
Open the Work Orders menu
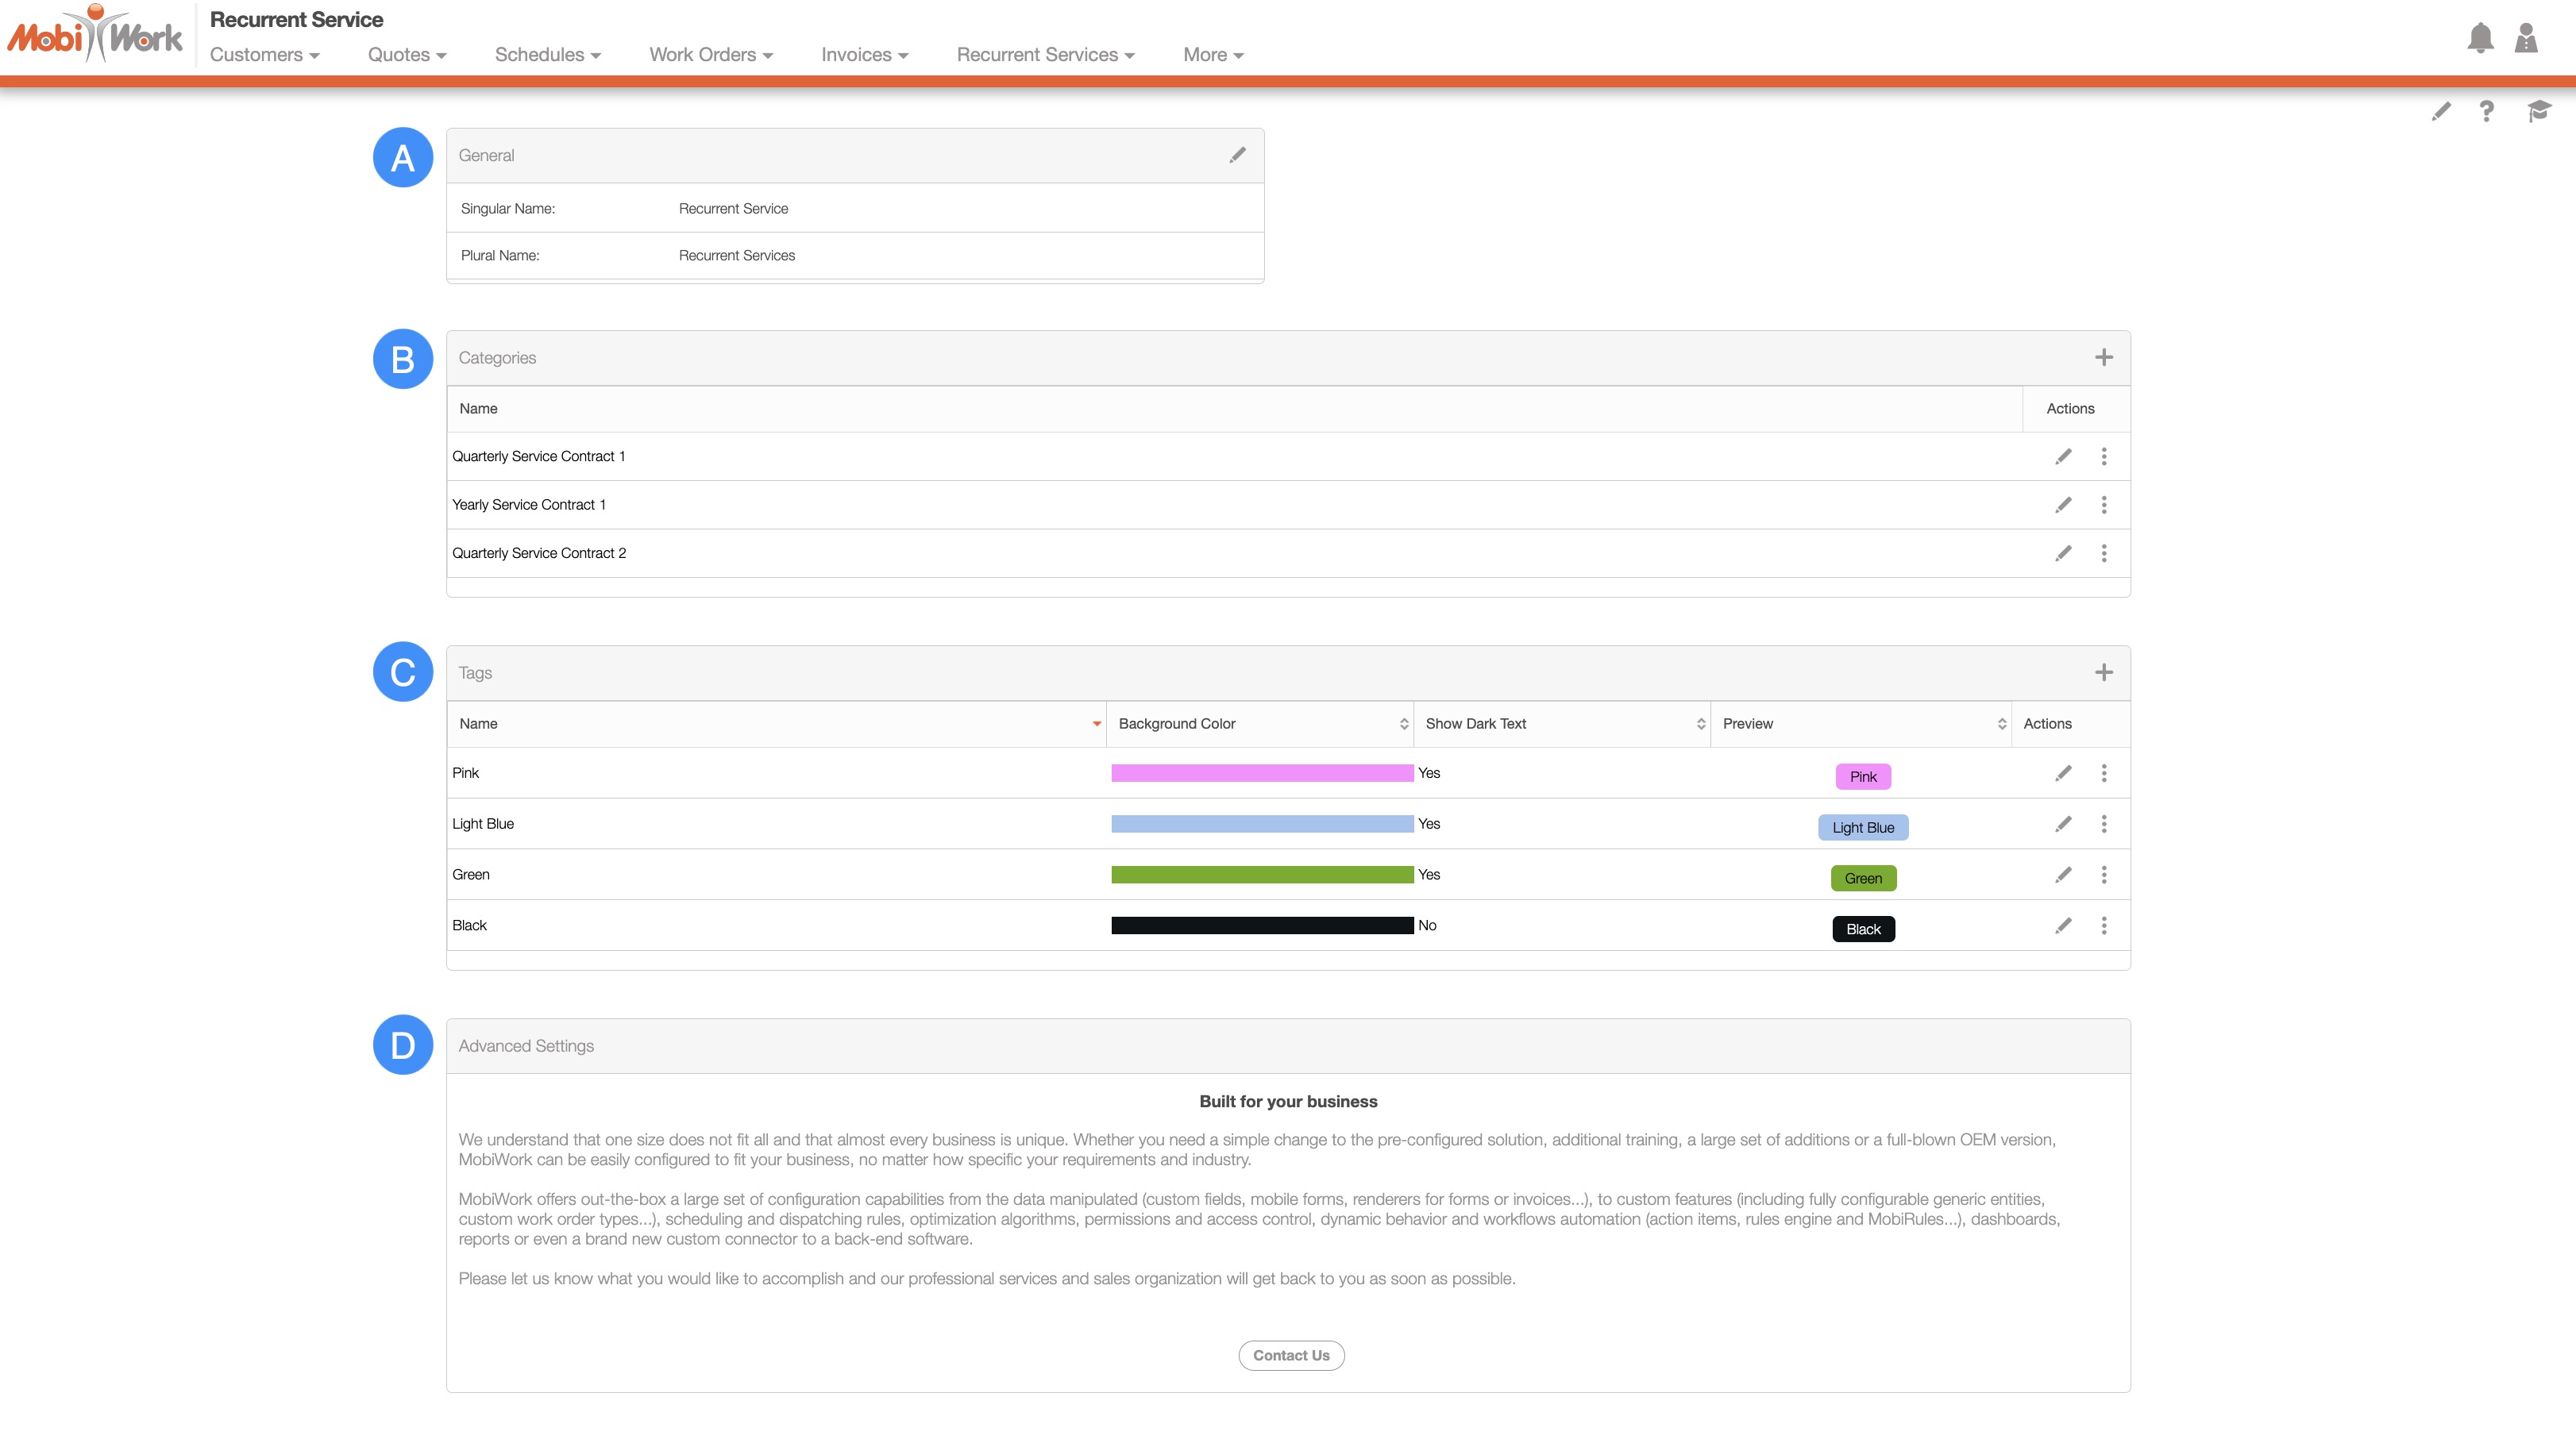[710, 55]
